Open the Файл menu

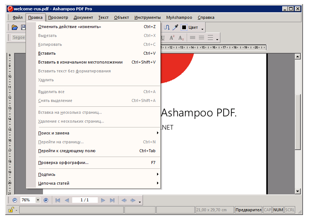pyautogui.click(x=18, y=17)
